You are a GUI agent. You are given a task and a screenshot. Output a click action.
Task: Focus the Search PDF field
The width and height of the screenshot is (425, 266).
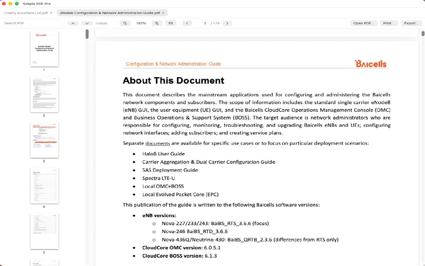coord(33,23)
